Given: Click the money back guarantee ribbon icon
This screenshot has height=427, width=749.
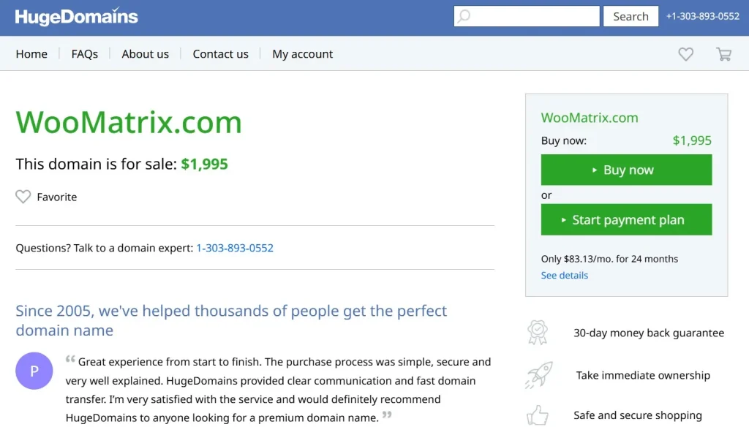Looking at the screenshot, I should pyautogui.click(x=538, y=333).
